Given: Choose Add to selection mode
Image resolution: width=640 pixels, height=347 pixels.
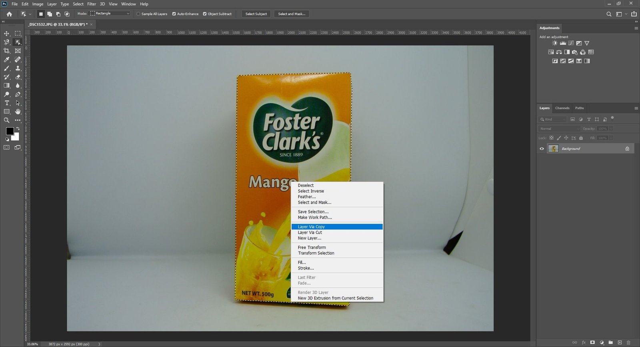Looking at the screenshot, I should [50, 14].
